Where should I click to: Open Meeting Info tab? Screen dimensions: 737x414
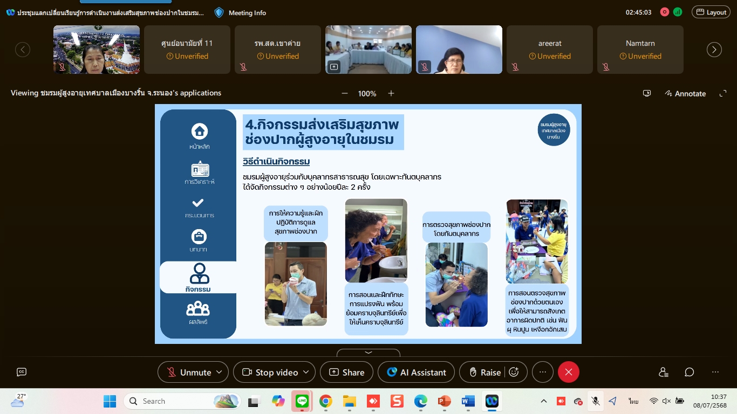click(240, 12)
